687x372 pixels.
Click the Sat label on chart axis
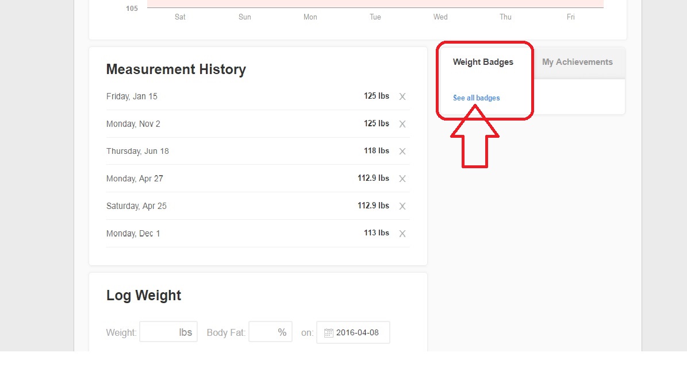[x=180, y=17]
